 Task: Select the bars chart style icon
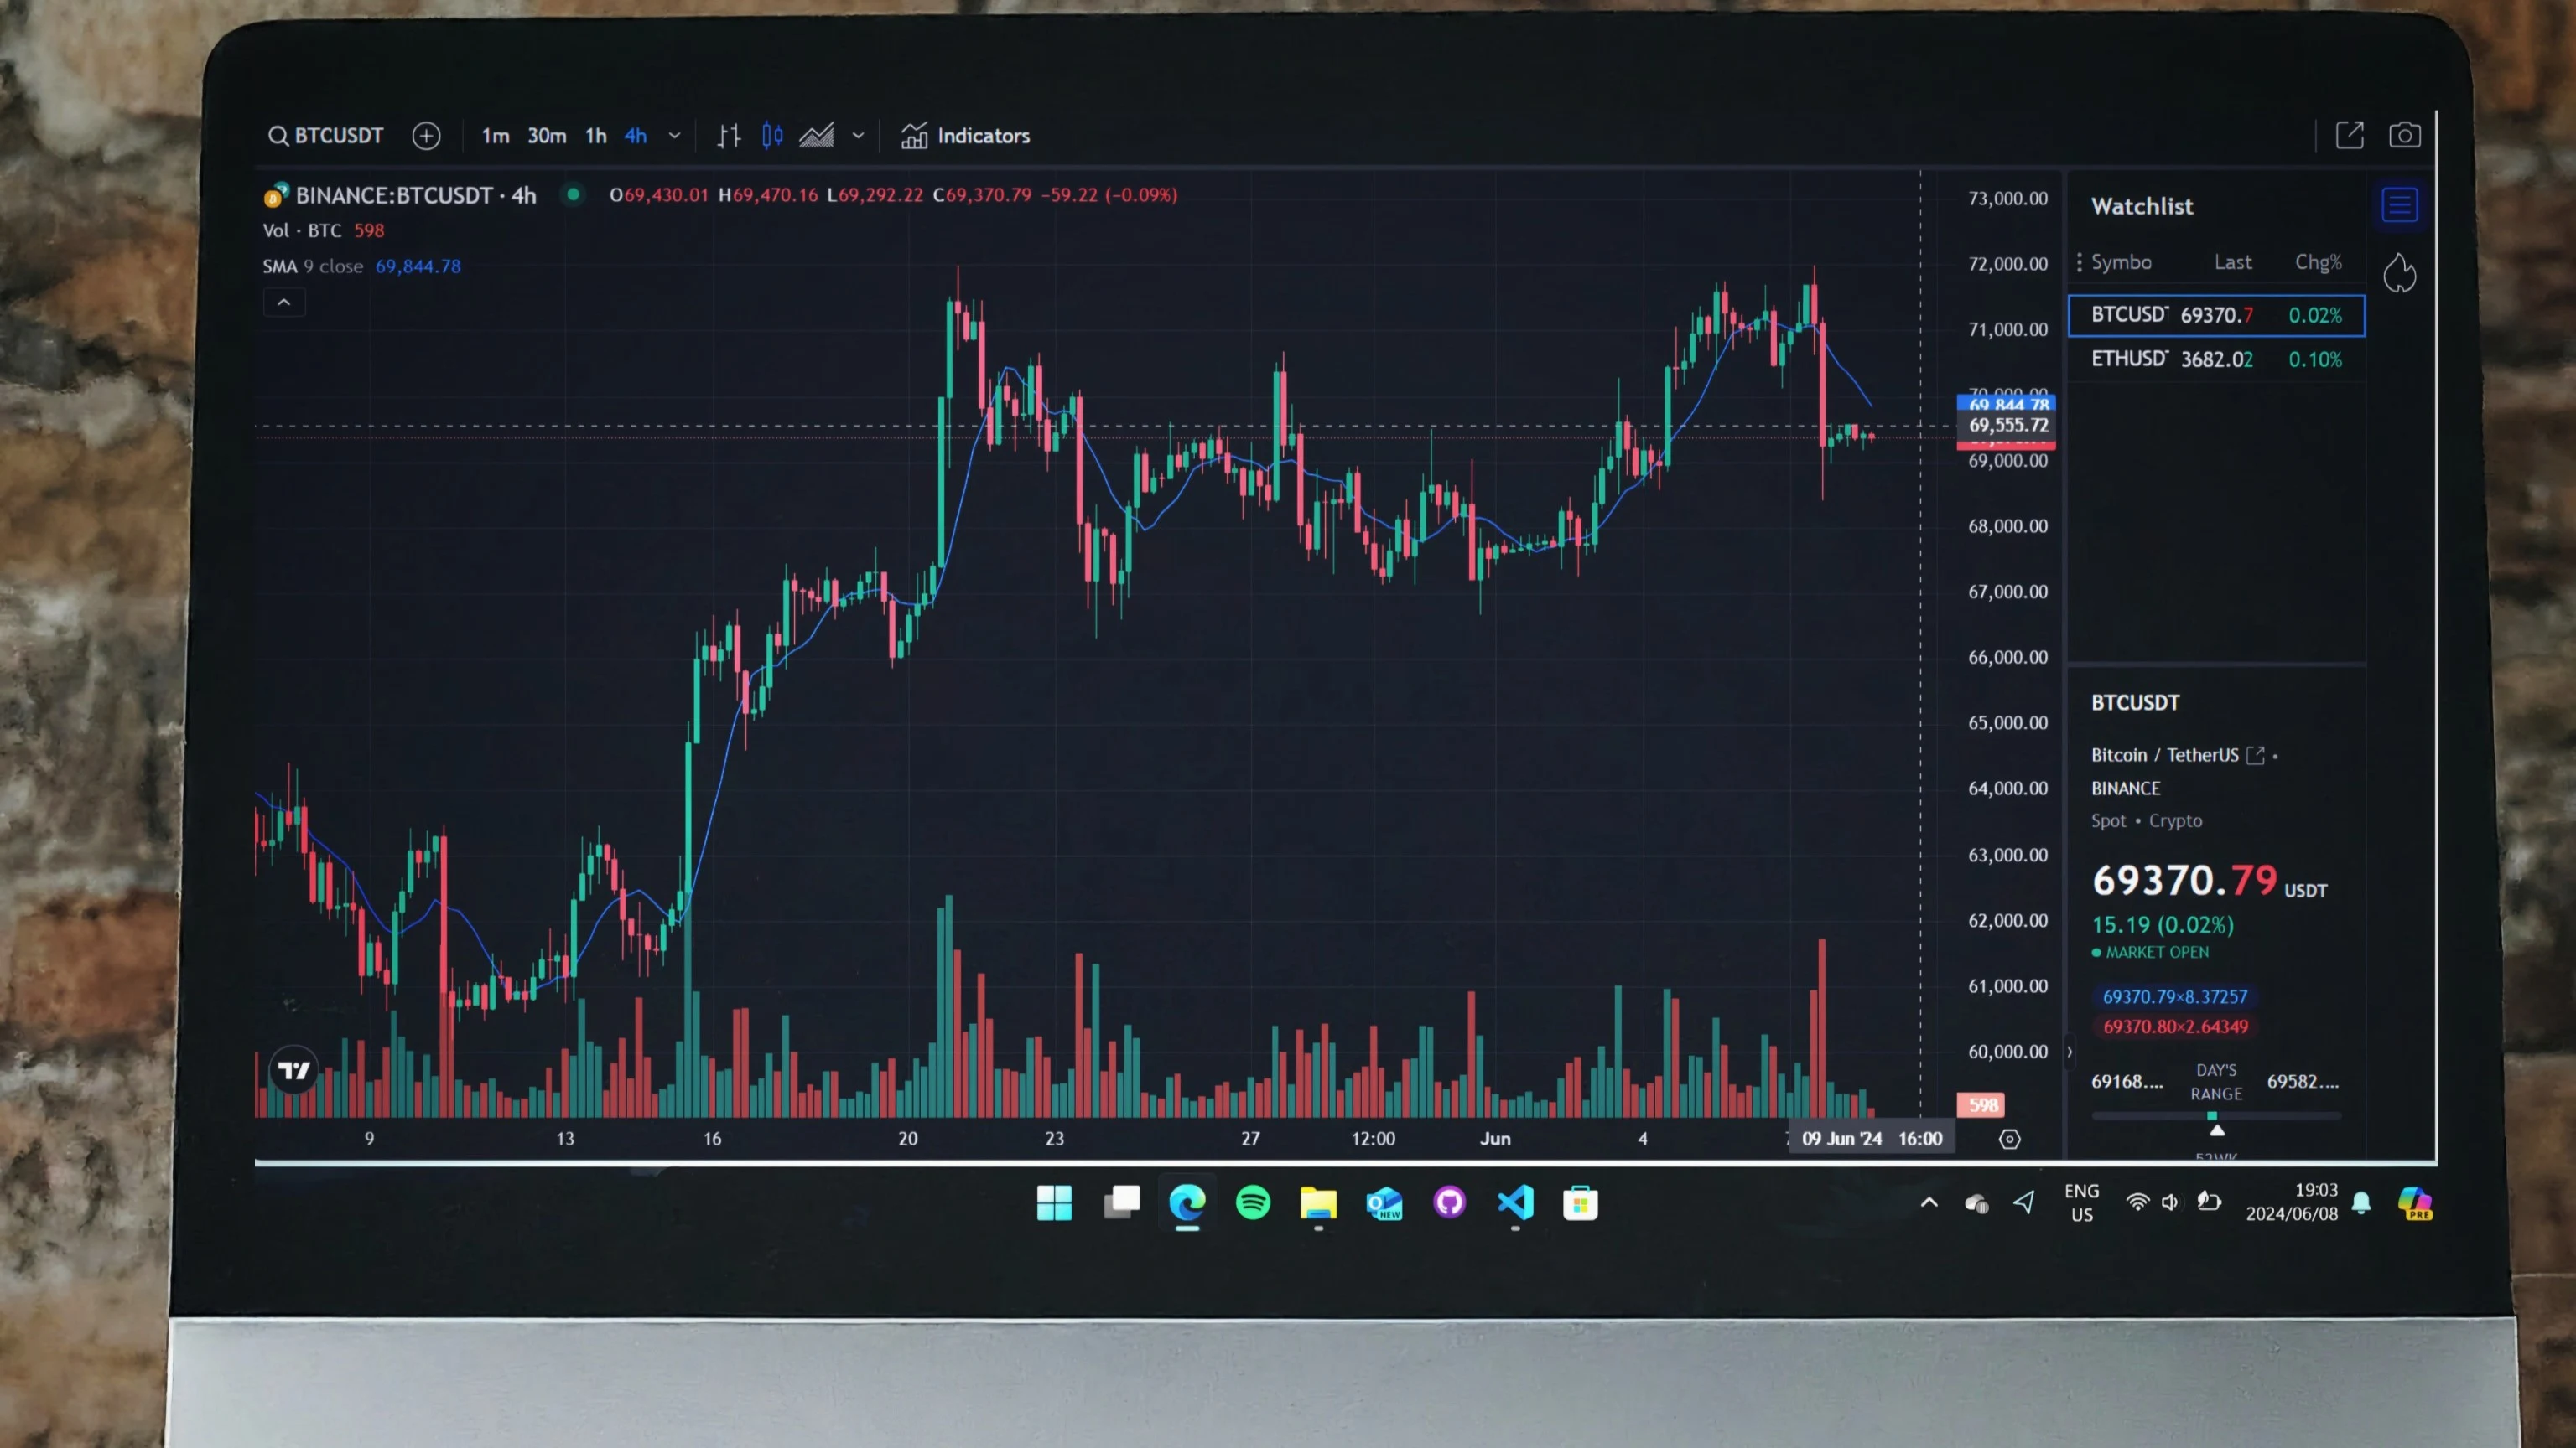[729, 136]
